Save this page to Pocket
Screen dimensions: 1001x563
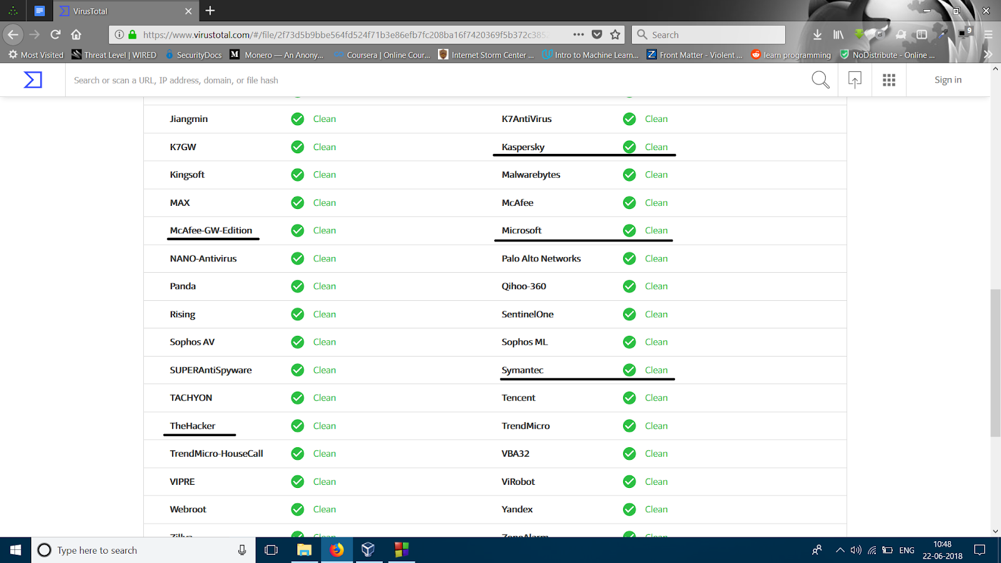point(597,34)
